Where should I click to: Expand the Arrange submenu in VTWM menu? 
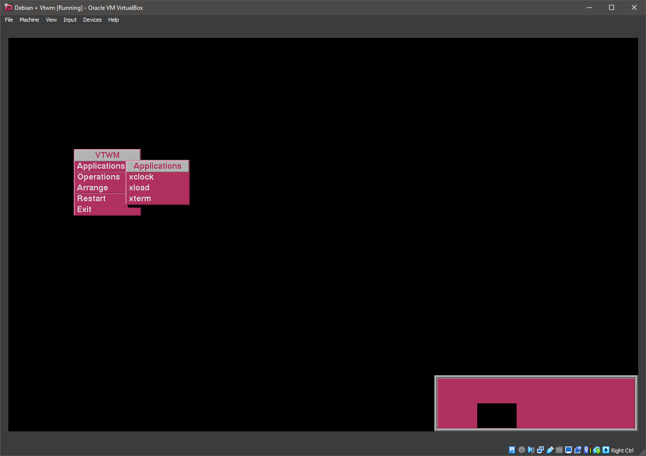(x=93, y=187)
